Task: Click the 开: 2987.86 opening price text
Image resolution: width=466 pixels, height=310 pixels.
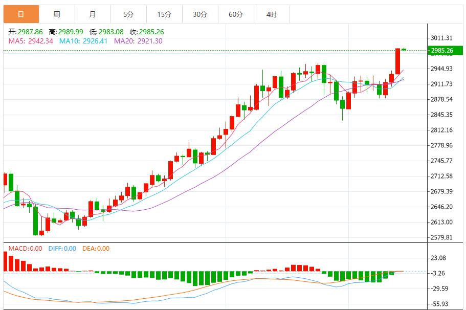Action: [x=26, y=32]
